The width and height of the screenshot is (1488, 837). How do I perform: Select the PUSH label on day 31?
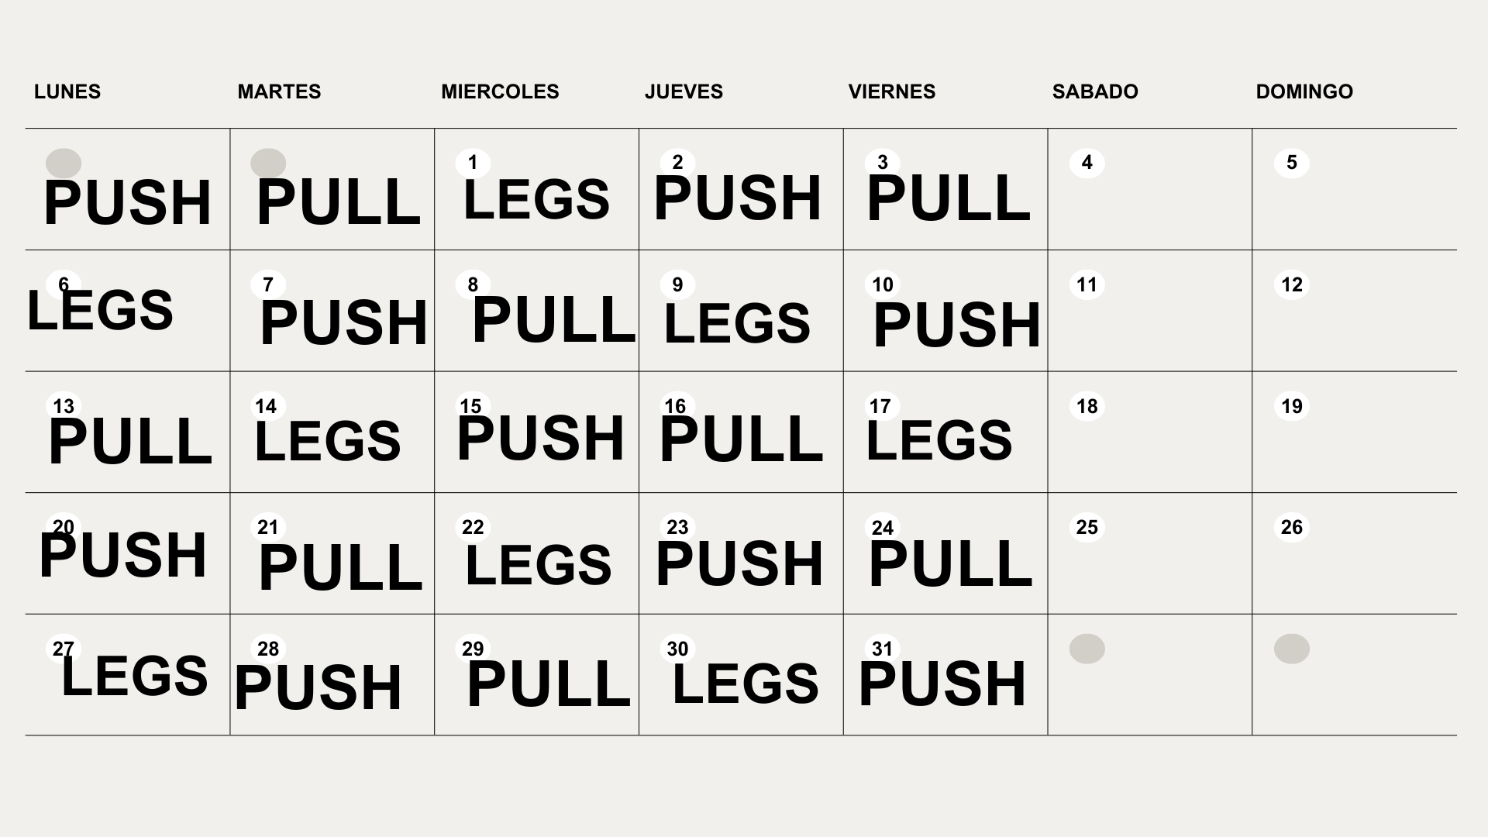click(942, 684)
